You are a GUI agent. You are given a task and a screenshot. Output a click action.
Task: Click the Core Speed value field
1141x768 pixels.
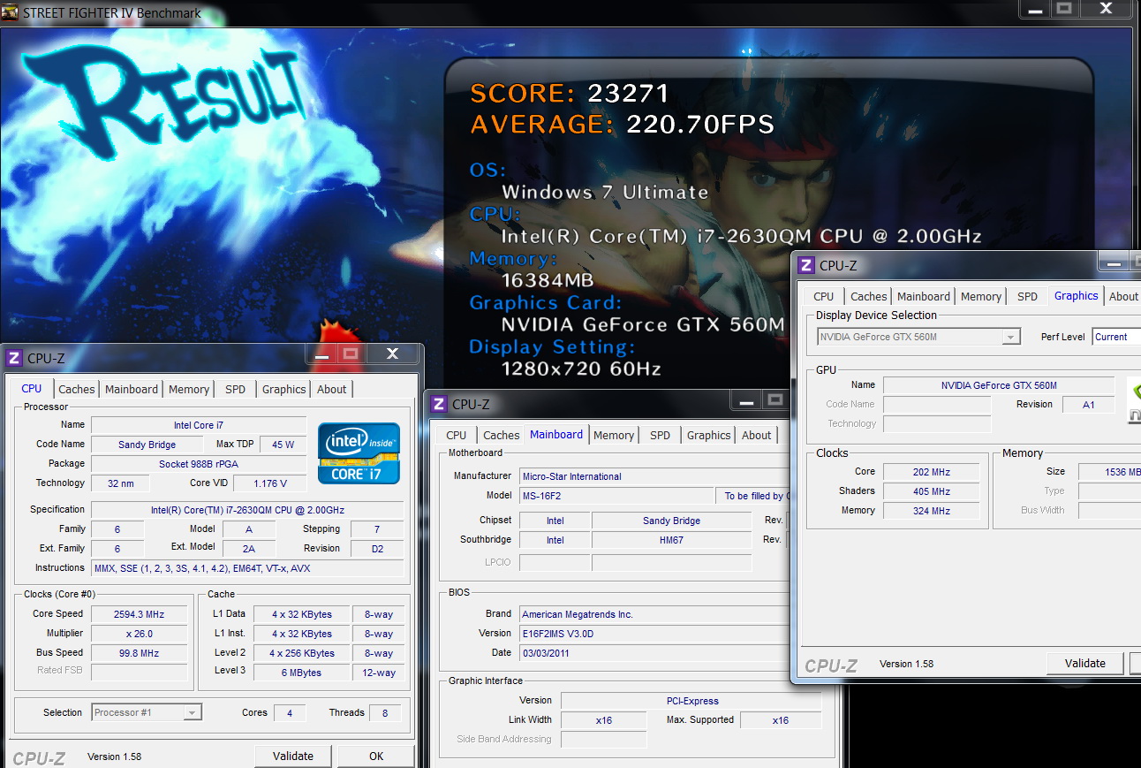tap(140, 614)
